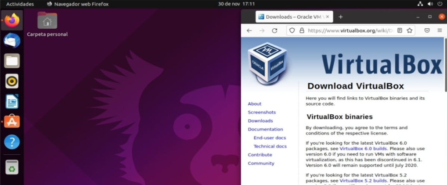Open the Files manager in the dock
Viewport: 447px width, 185px height.
pyautogui.click(x=12, y=61)
